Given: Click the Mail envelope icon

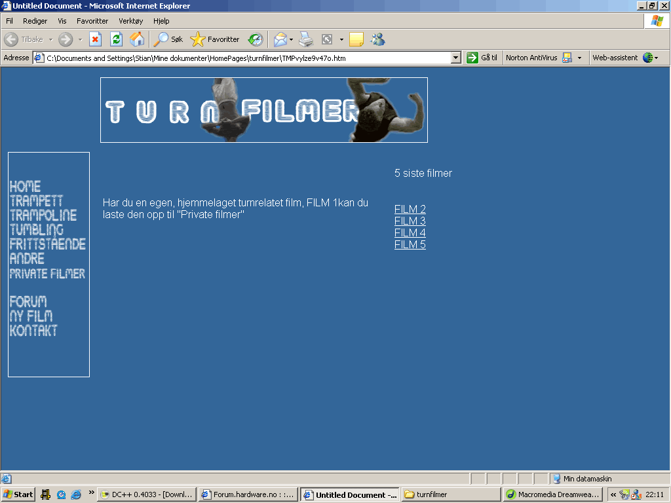Looking at the screenshot, I should pyautogui.click(x=280, y=39).
